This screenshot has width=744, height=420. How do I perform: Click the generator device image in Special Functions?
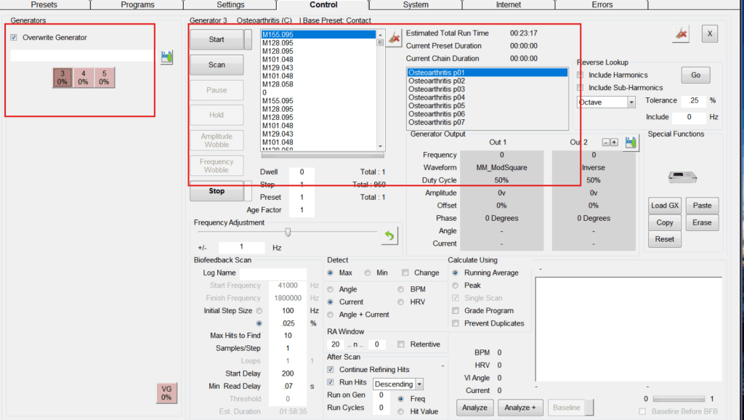(x=682, y=177)
